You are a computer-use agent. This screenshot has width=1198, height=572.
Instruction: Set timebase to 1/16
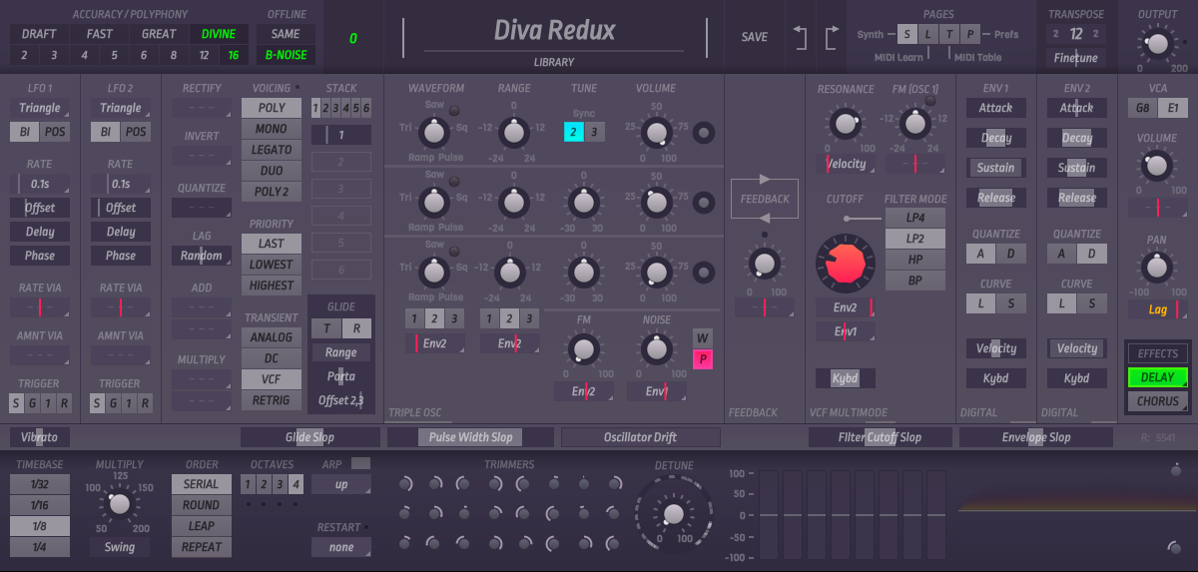(40, 505)
